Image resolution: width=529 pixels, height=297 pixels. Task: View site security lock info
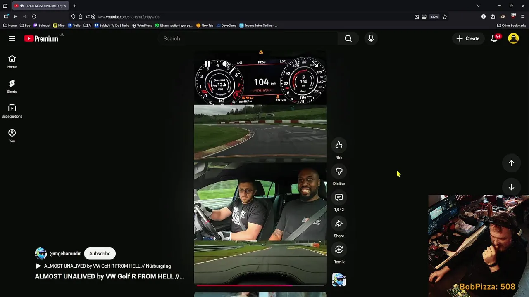(x=80, y=16)
